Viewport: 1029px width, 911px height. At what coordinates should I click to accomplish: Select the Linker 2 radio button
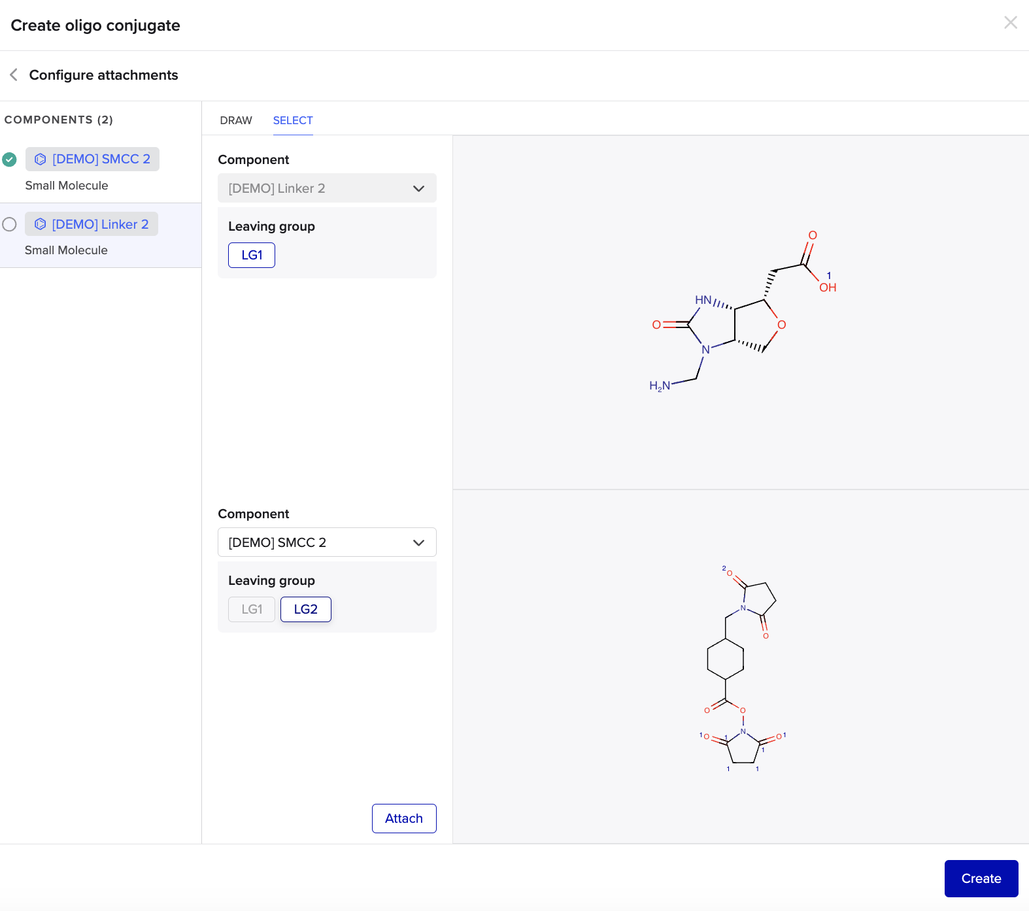coord(9,224)
